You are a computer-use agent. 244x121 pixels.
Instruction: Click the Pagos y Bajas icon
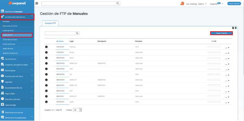2,93
